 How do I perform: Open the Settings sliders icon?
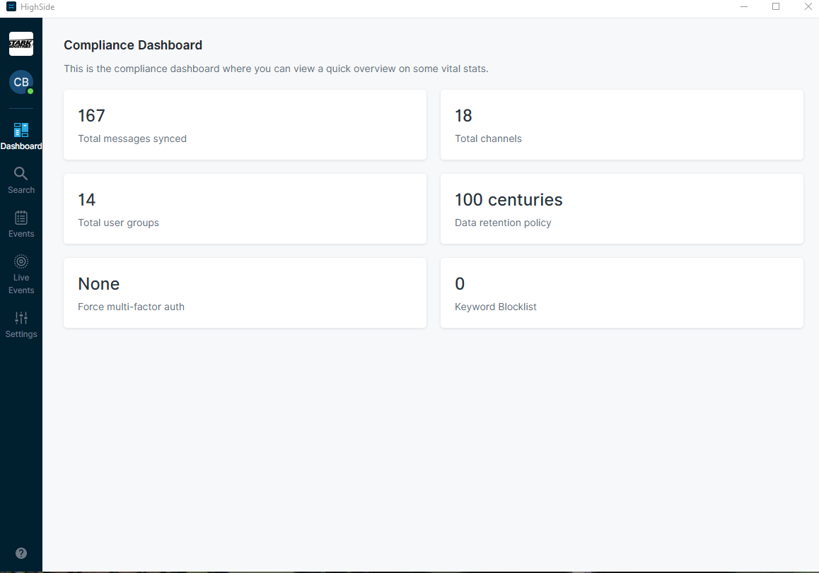click(21, 317)
